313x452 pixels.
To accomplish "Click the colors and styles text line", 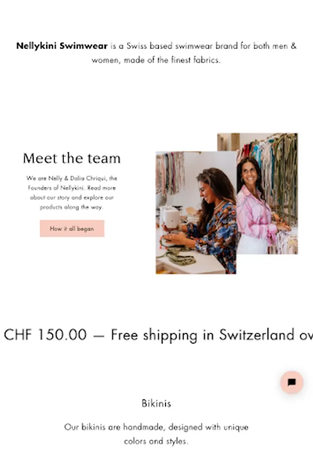I will click(x=156, y=441).
